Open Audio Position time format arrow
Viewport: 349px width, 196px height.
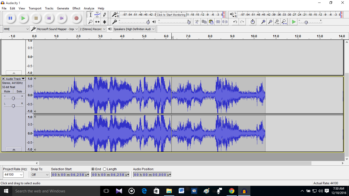[x=170, y=175]
